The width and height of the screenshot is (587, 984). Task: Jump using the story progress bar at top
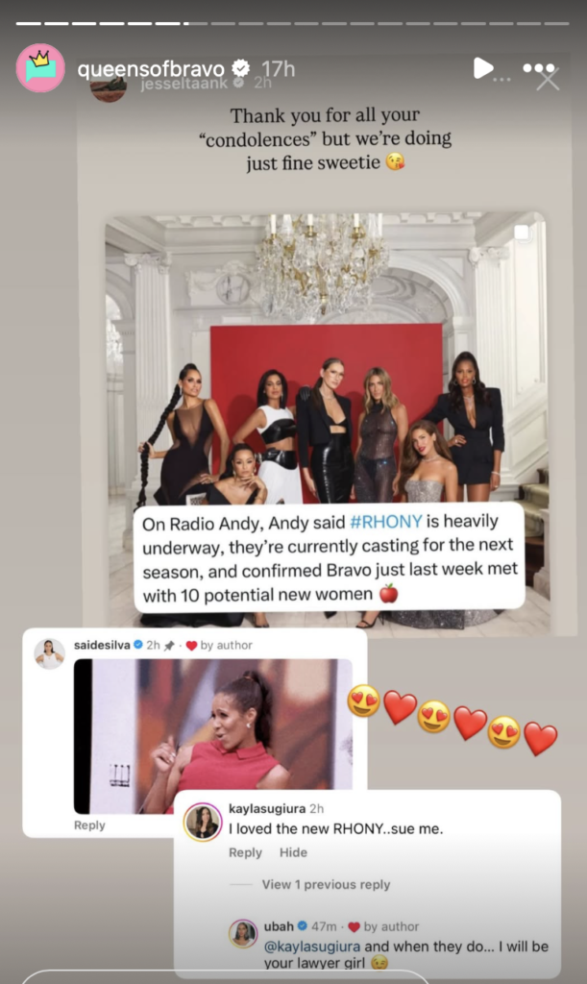coord(292,23)
